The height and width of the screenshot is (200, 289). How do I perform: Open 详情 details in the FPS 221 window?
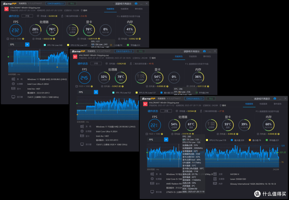click(166, 111)
